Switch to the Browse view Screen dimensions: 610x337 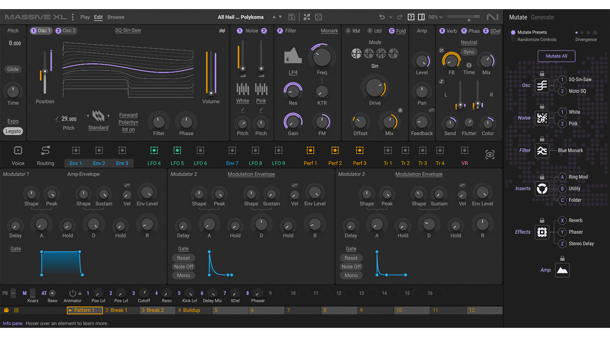[116, 17]
